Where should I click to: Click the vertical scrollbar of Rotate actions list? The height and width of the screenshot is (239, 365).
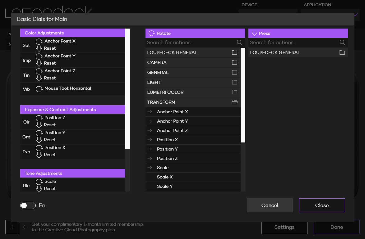[x=243, y=95]
